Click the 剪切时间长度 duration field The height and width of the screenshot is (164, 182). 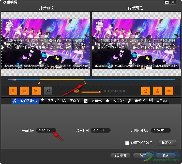161,130
